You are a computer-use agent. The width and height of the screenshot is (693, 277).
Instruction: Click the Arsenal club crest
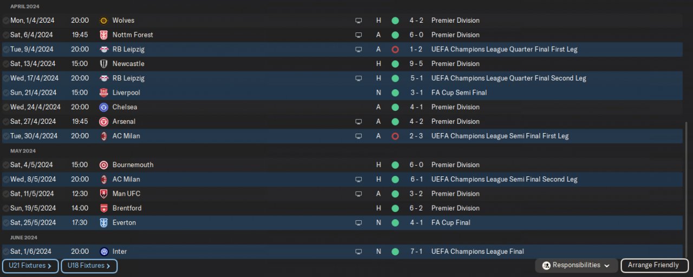104,122
